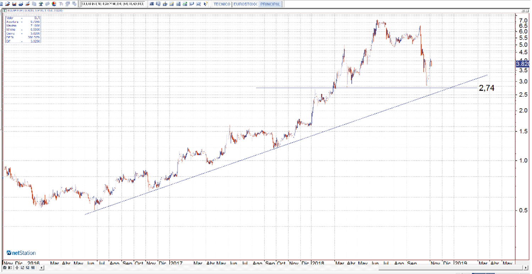The height and width of the screenshot is (274, 532).
Task: Click the open folder icon in the toolbar
Action: (7, 4)
